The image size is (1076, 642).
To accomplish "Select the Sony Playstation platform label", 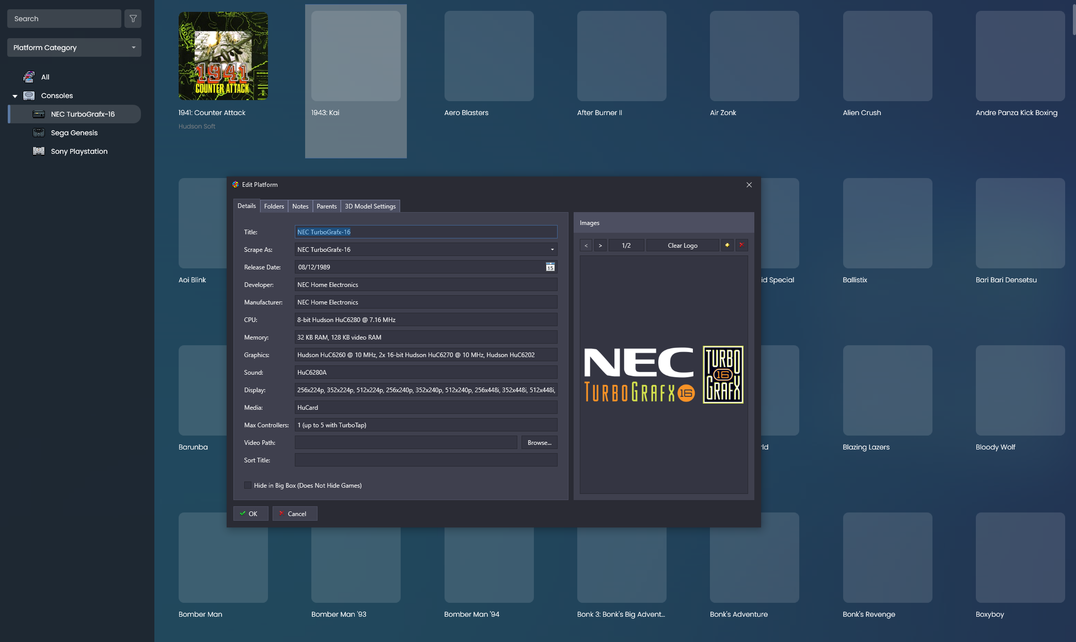I will tap(79, 151).
